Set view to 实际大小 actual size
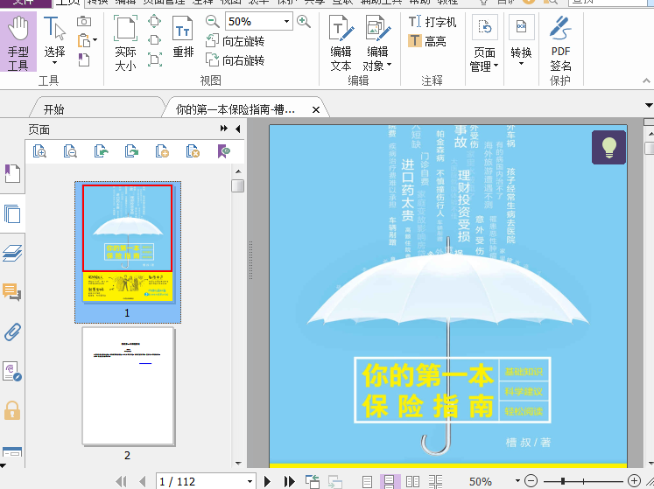 (x=125, y=43)
